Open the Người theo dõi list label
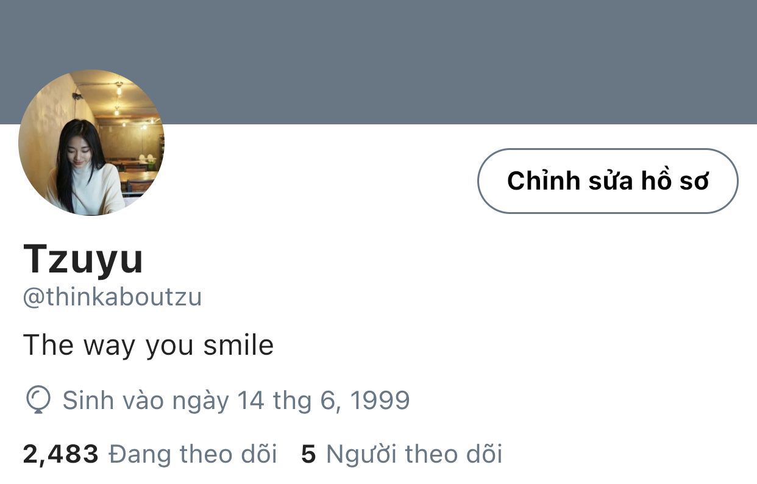This screenshot has width=757, height=484. click(x=414, y=455)
